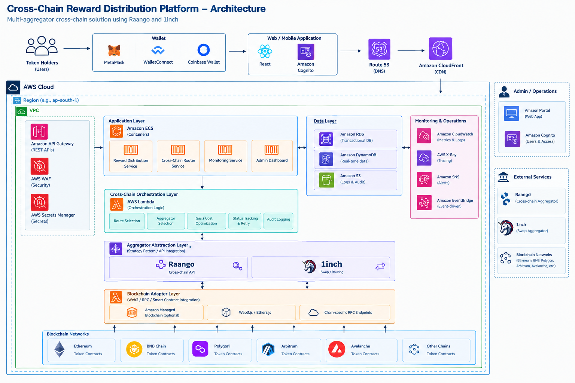Click the Chain-specific RPC Endpoints cloud icon
575x383 pixels.
[x=313, y=312]
